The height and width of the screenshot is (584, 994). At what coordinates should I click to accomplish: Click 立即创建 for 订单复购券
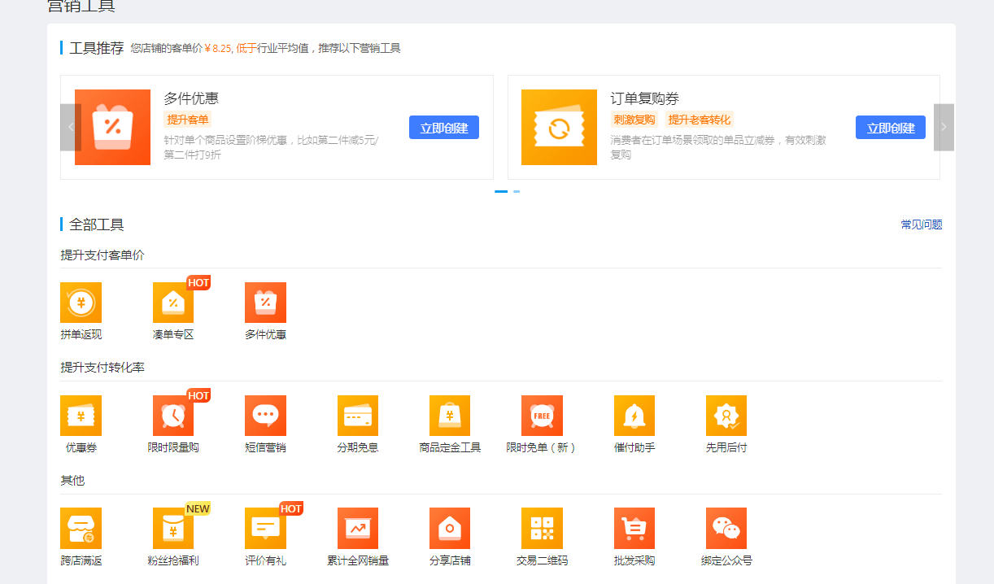(891, 128)
